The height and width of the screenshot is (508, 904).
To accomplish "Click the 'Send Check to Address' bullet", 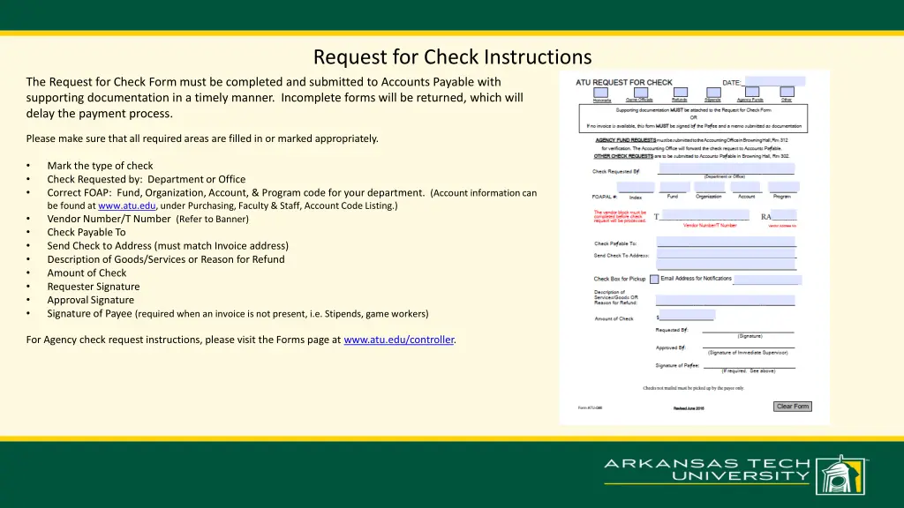I will (x=168, y=246).
